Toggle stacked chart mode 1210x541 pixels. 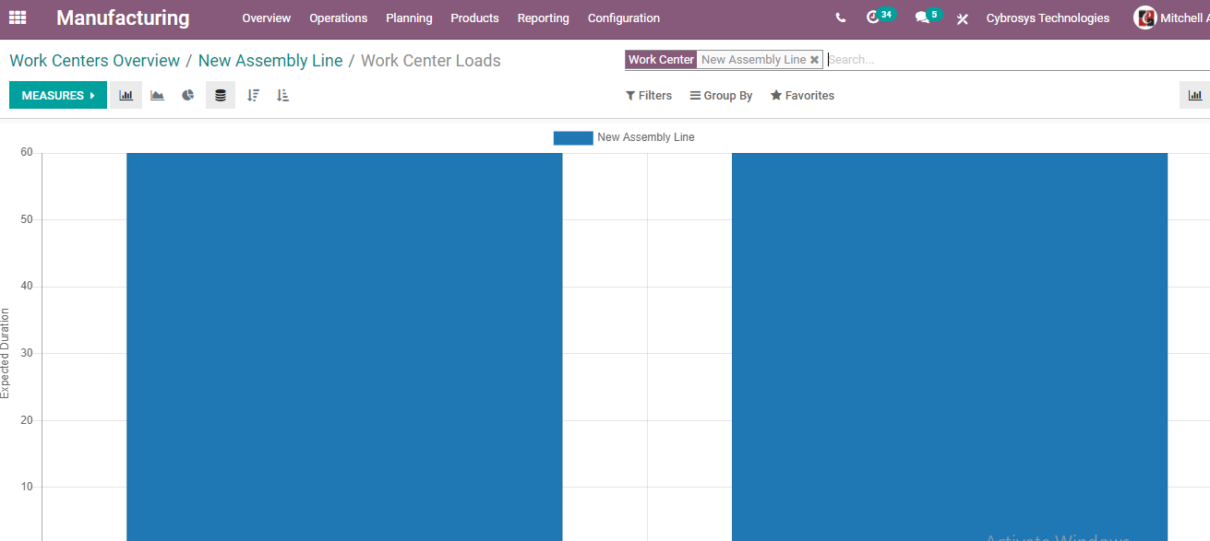pos(221,95)
